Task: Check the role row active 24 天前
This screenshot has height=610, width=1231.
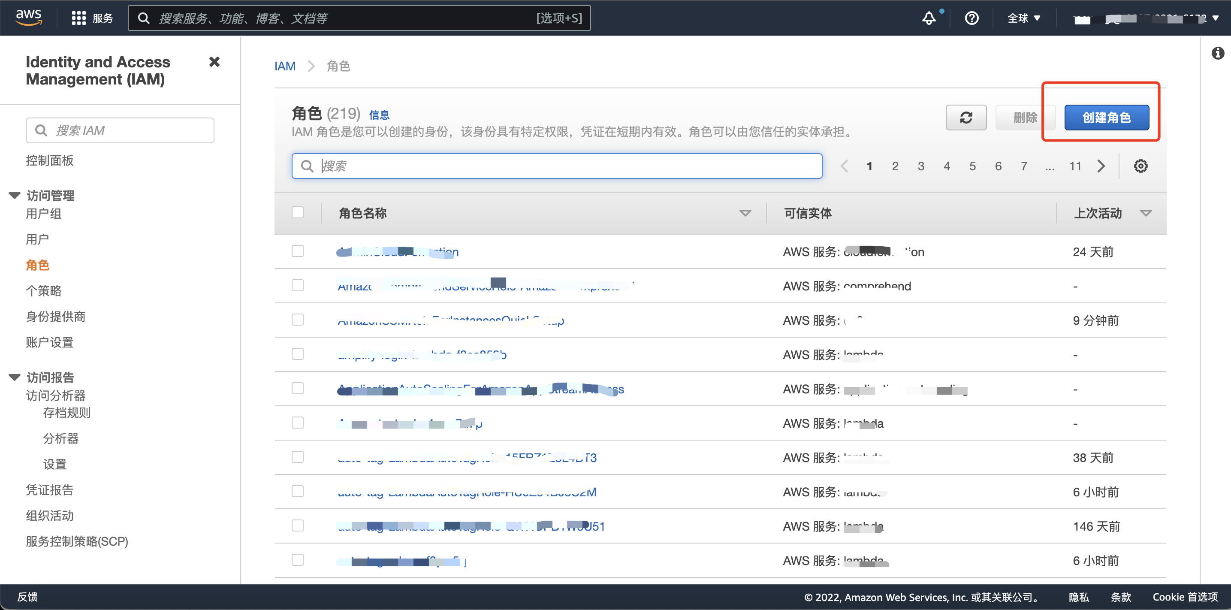Action: point(298,251)
